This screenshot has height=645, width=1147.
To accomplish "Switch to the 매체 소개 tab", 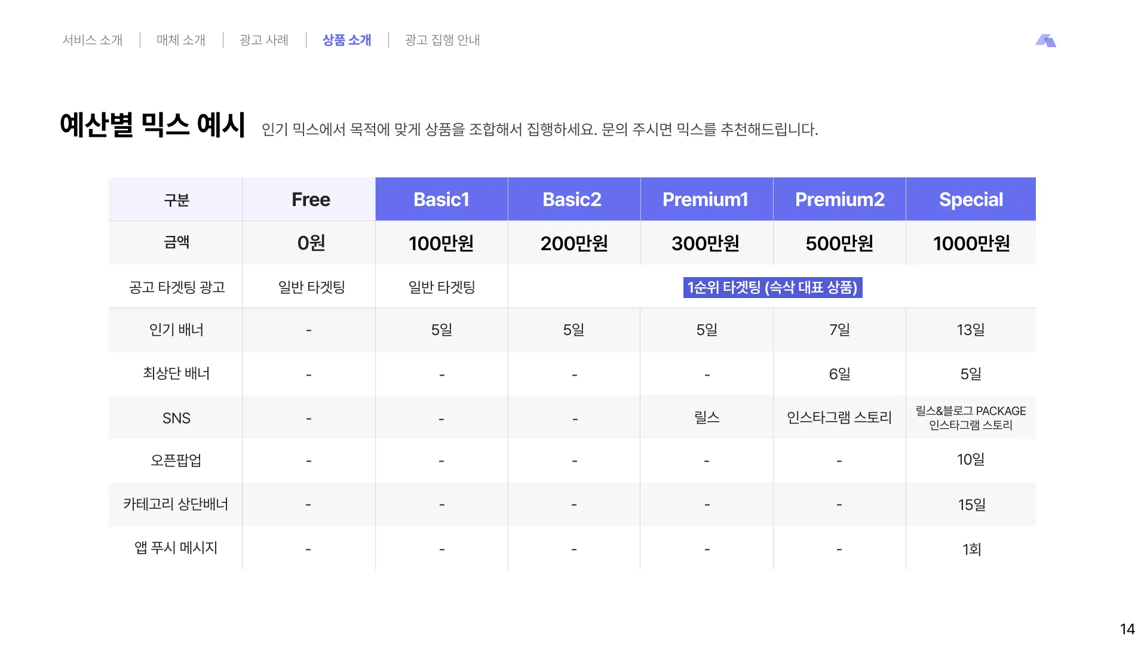I will (181, 40).
